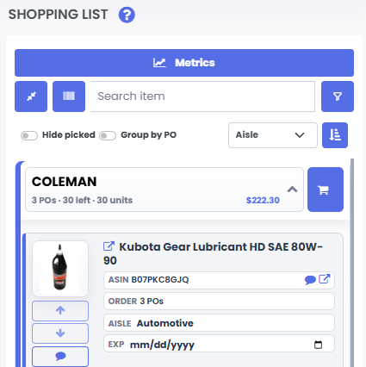Click the move item down arrow button
This screenshot has width=366, height=367.
60,333
